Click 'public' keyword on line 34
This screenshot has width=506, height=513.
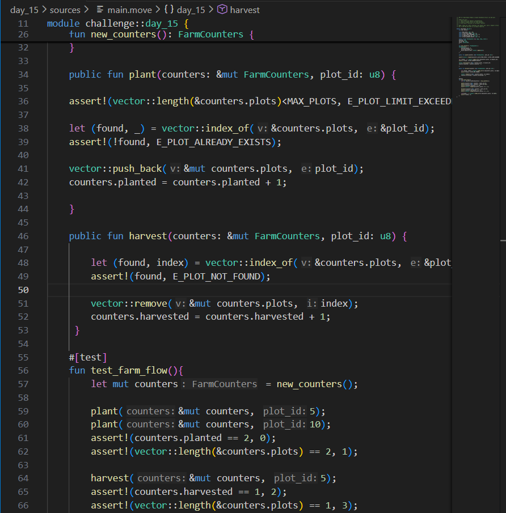85,75
